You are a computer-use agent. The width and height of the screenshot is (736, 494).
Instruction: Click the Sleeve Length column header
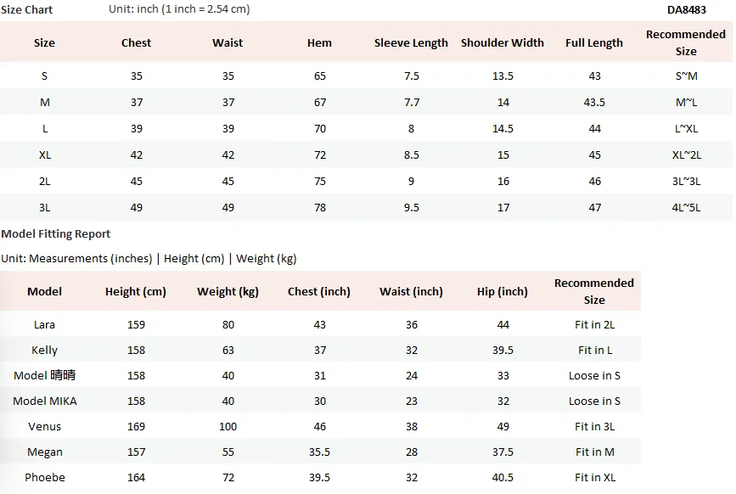tap(411, 42)
